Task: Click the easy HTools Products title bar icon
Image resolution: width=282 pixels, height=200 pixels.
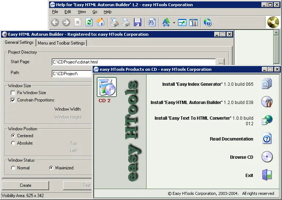Action: click(x=96, y=69)
